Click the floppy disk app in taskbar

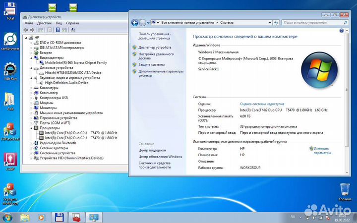[x=59, y=217]
